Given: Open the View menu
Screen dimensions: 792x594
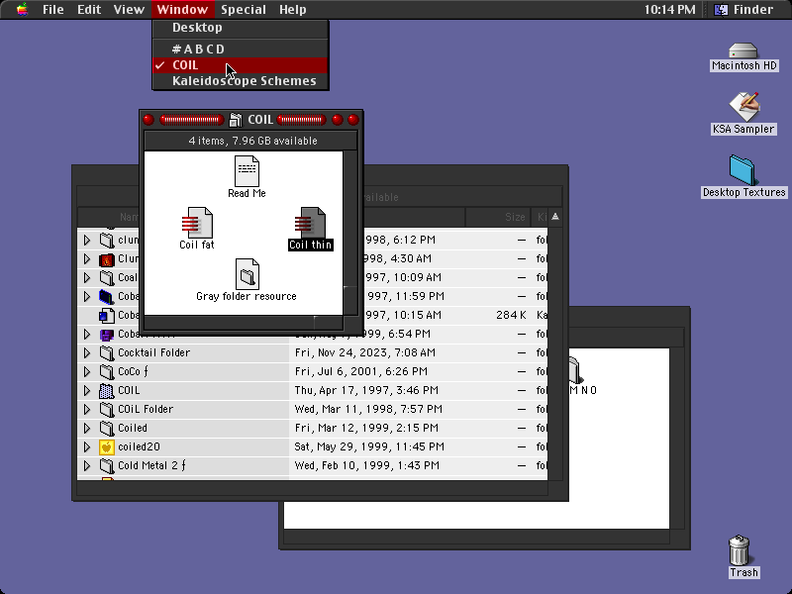Looking at the screenshot, I should (x=129, y=10).
